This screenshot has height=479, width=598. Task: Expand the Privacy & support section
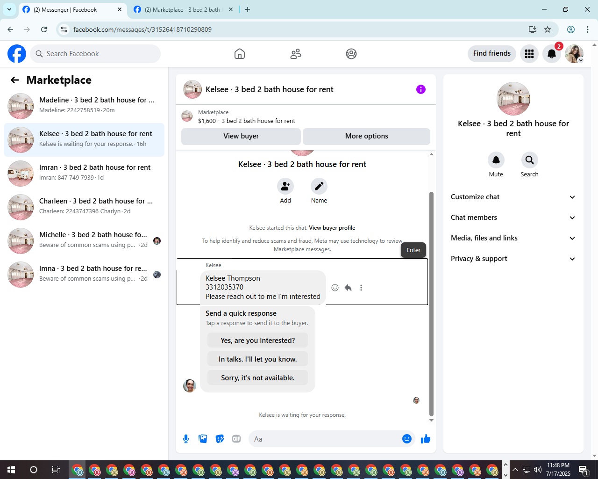[513, 259]
